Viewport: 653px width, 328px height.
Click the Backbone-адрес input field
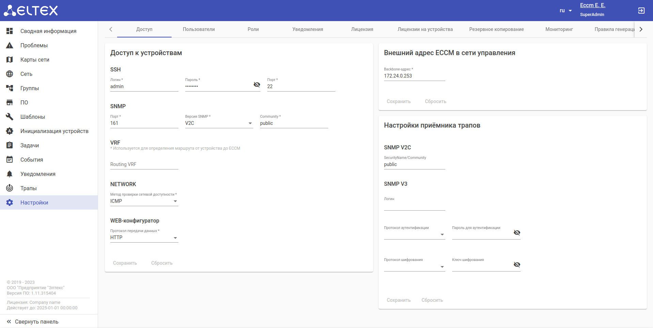(x=414, y=76)
